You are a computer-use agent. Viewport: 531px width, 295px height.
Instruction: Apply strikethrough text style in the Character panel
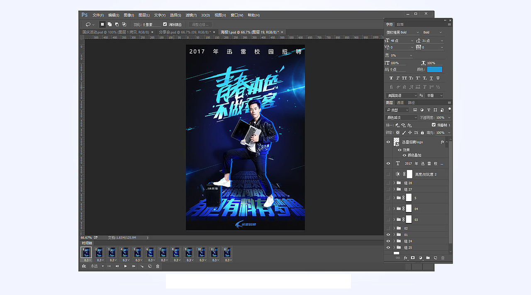coord(438,78)
